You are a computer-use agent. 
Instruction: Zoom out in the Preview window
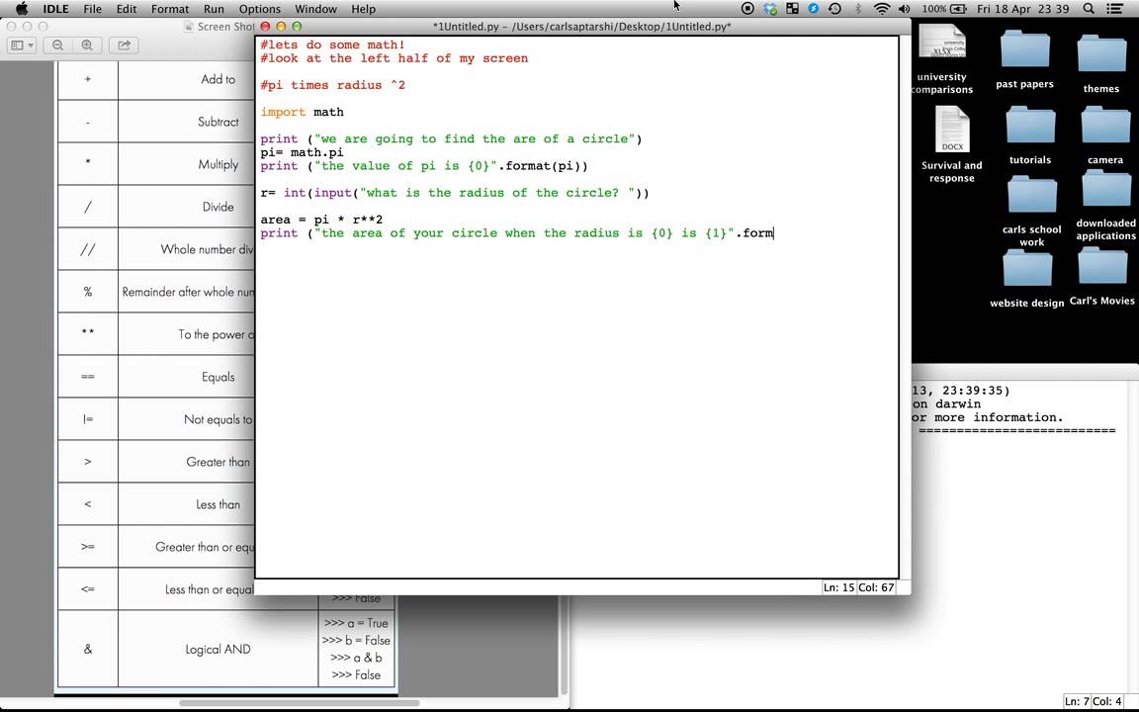click(x=57, y=45)
